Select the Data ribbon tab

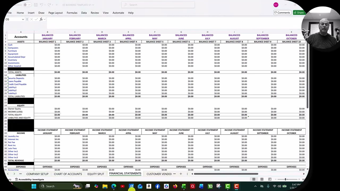84,13
